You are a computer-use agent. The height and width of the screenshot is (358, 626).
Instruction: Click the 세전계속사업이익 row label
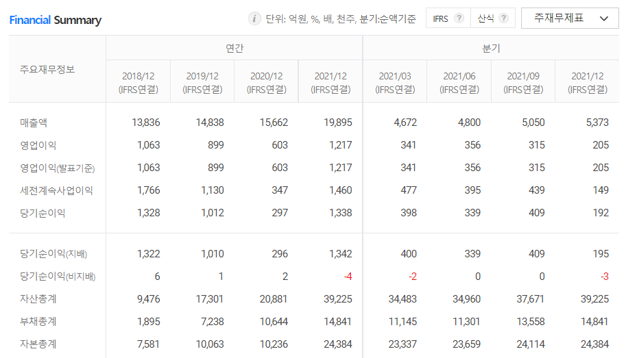(x=57, y=190)
